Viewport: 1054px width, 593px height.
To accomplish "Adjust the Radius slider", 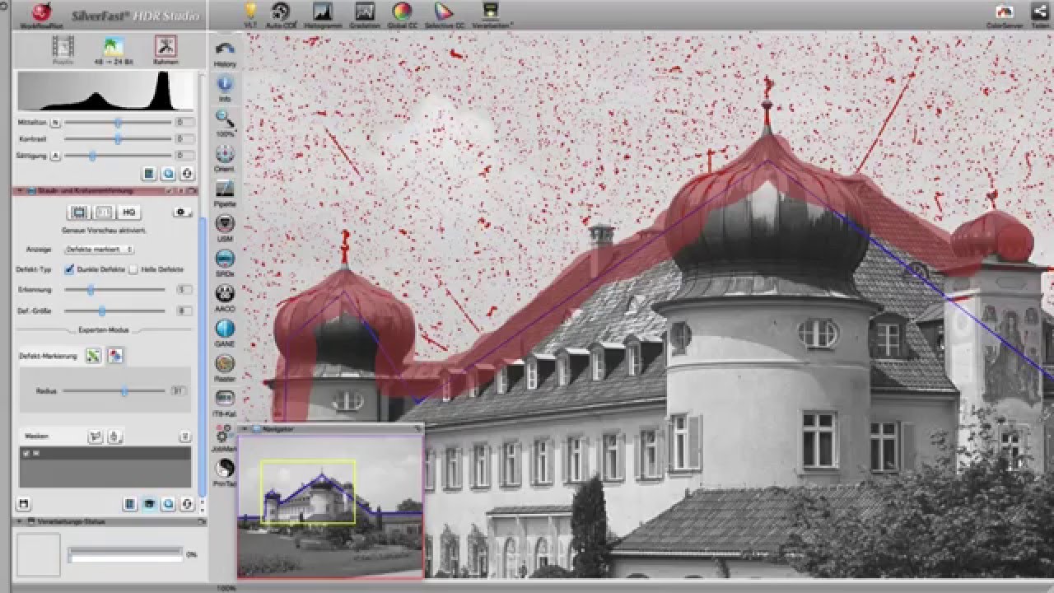I will pyautogui.click(x=114, y=391).
